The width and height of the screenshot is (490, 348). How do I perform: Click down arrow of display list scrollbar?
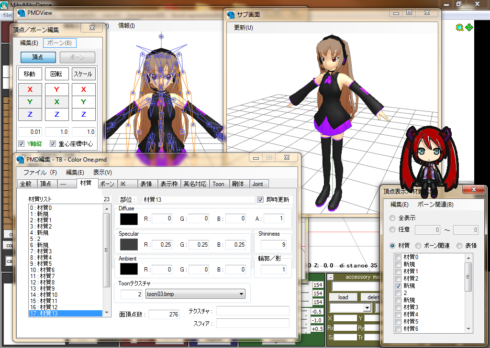[468, 329]
